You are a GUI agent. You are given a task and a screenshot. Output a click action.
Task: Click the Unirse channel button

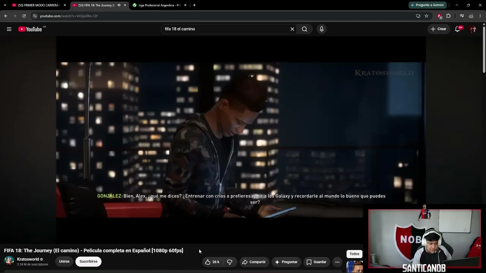[64, 262]
